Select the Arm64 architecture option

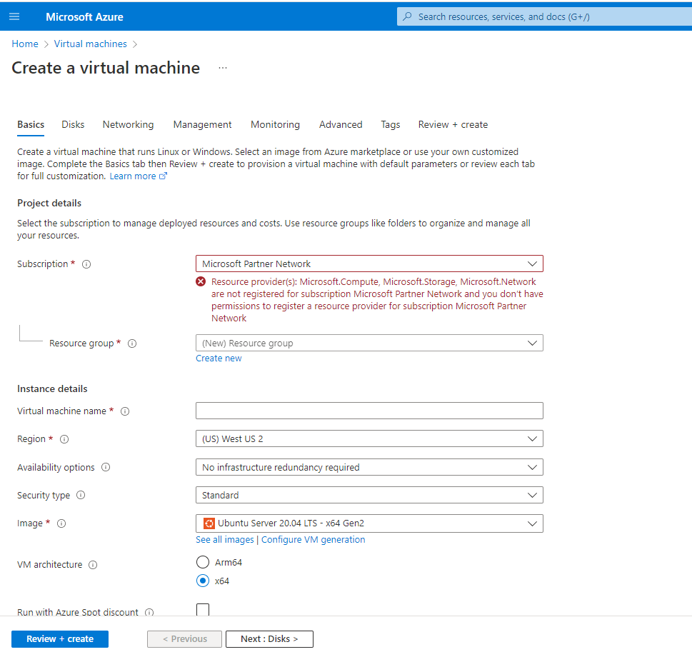tap(203, 562)
